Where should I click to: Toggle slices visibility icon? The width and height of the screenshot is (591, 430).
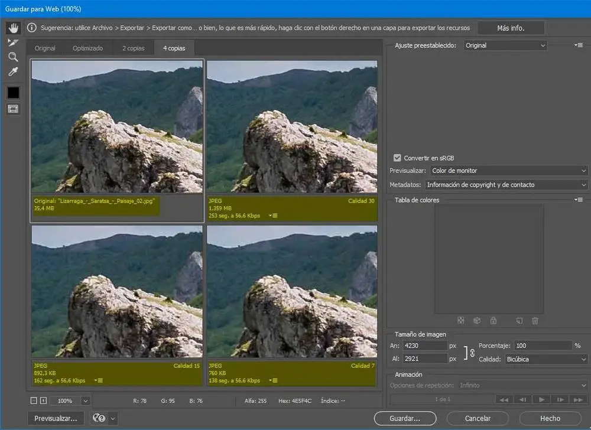pyautogui.click(x=13, y=109)
